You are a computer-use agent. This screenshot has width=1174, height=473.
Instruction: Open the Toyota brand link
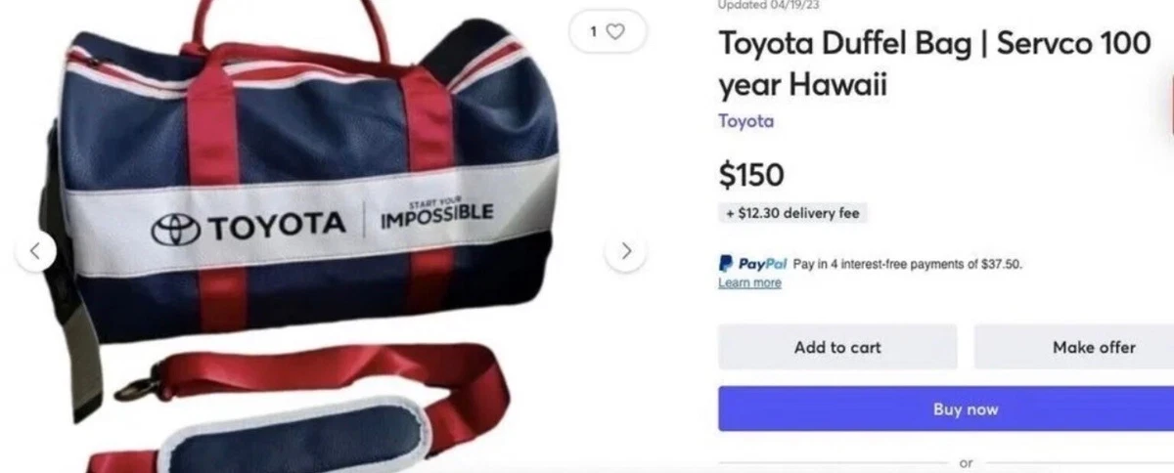745,121
